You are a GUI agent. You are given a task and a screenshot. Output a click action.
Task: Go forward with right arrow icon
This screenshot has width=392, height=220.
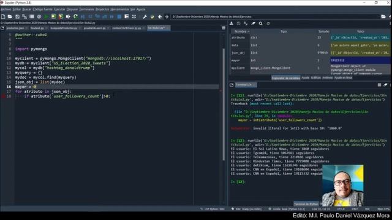click(167, 16)
